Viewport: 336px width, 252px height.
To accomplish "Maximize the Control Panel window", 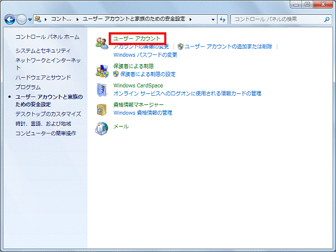I will [x=308, y=4].
